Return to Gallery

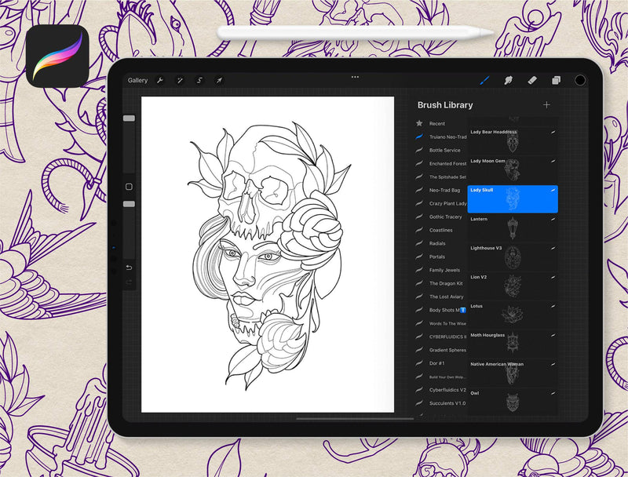tap(137, 80)
